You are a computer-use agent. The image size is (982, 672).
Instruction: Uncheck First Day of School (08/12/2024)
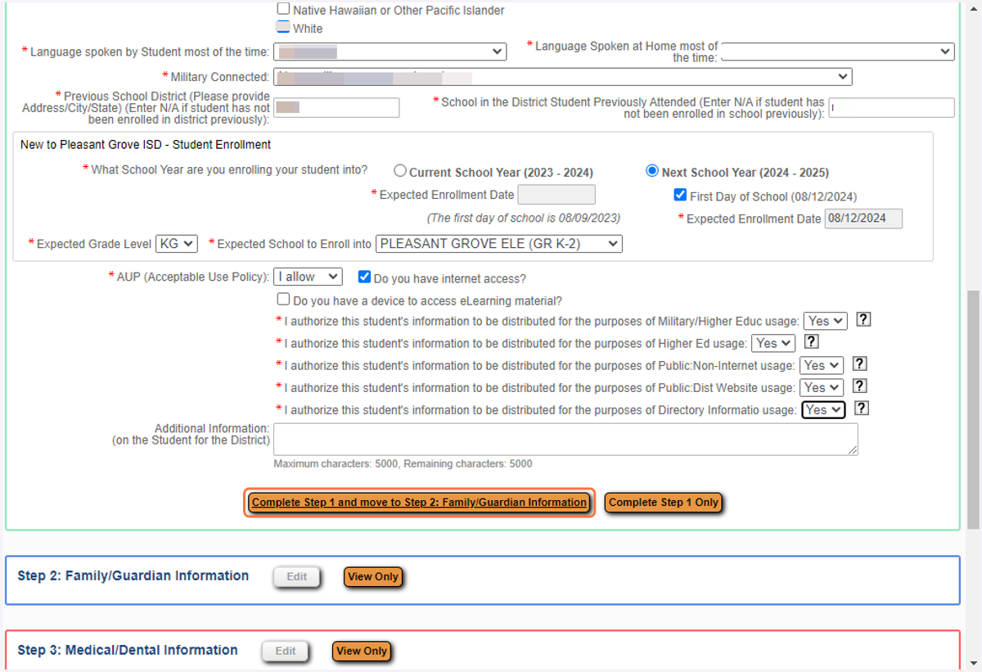coord(680,195)
